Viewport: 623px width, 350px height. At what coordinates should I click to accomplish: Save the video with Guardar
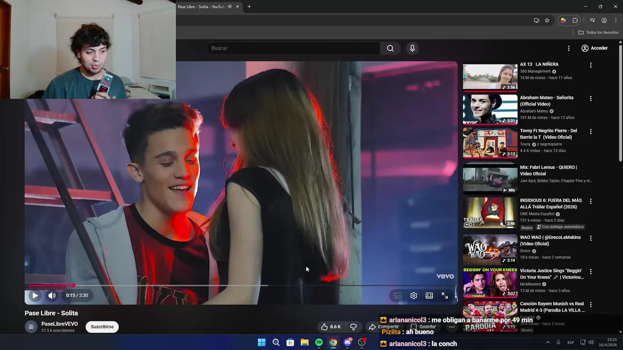pyautogui.click(x=423, y=327)
